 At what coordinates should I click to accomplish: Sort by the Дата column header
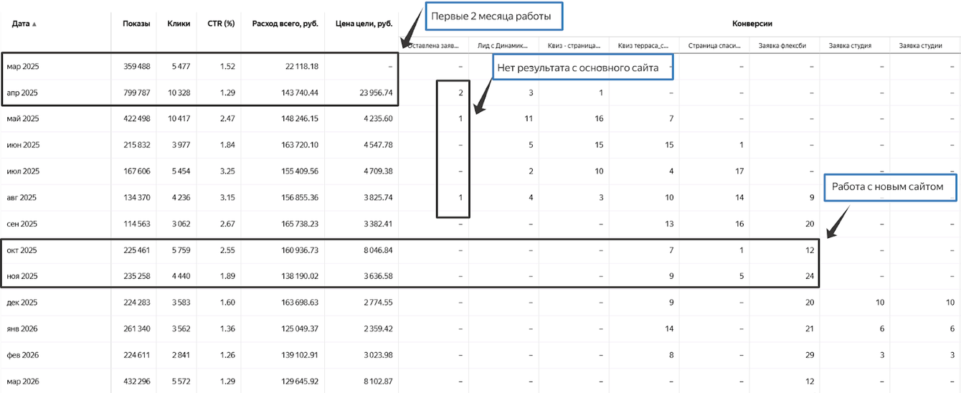tap(24, 24)
